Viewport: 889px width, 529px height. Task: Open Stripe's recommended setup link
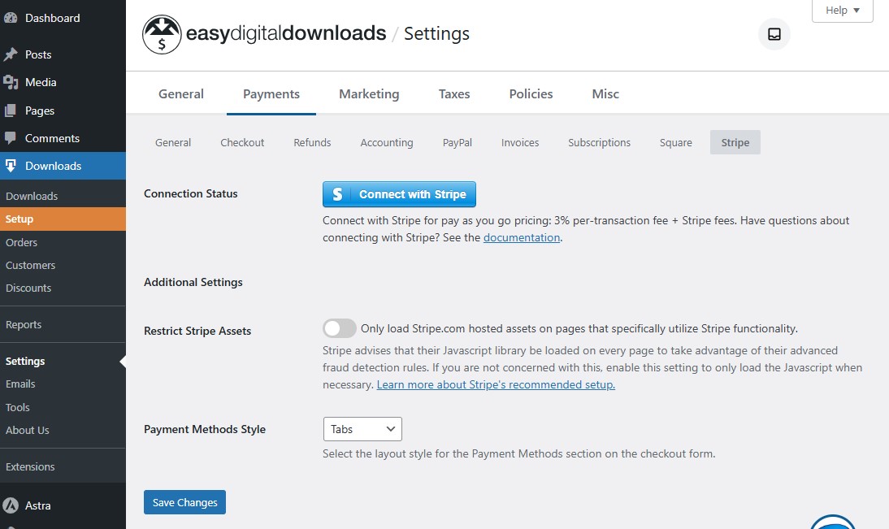point(496,384)
